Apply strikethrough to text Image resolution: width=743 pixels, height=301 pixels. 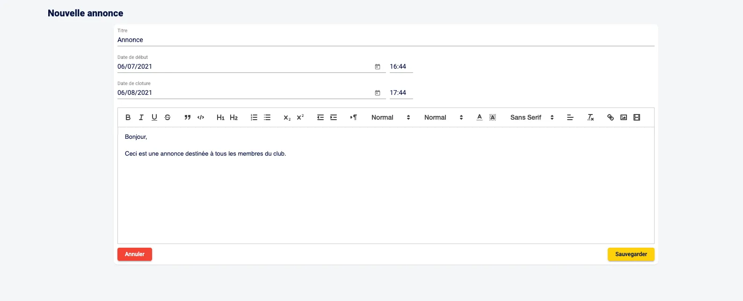pos(168,118)
